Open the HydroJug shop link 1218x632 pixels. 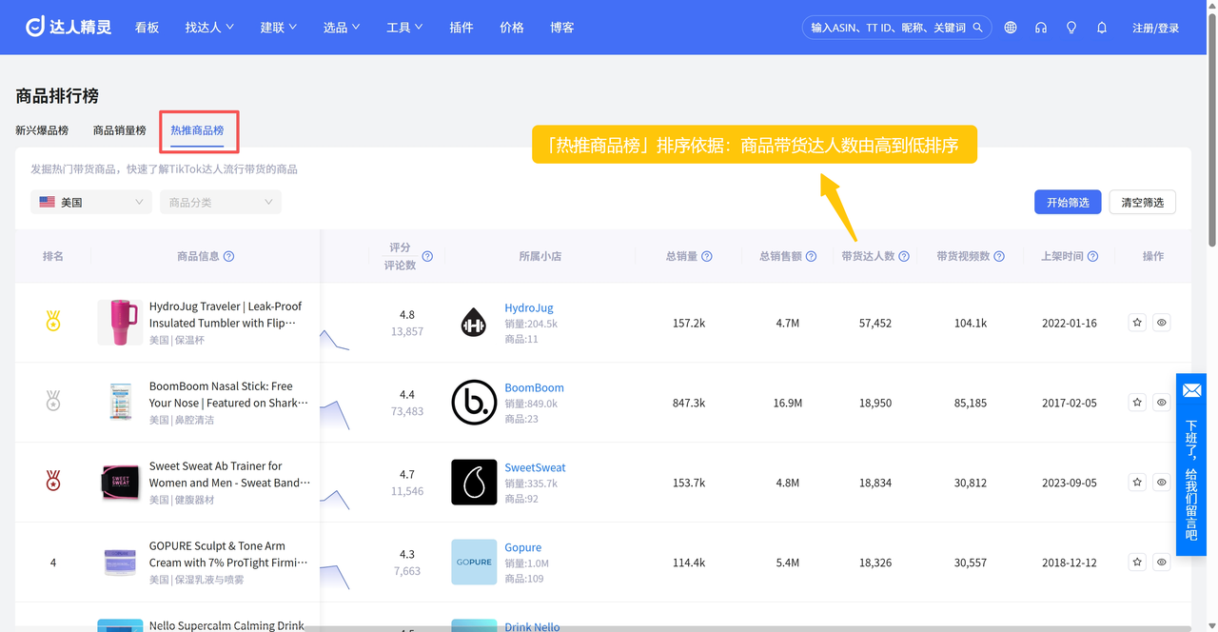click(x=528, y=308)
